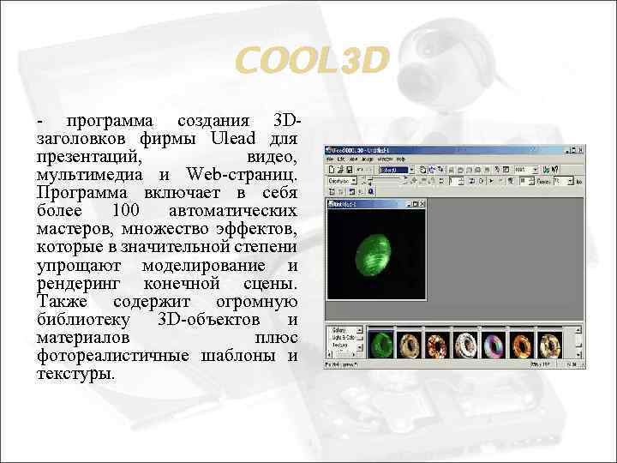The height and width of the screenshot is (463, 617).
Task: Open the frame rate dropdown near right edge
Action: click(570, 181)
